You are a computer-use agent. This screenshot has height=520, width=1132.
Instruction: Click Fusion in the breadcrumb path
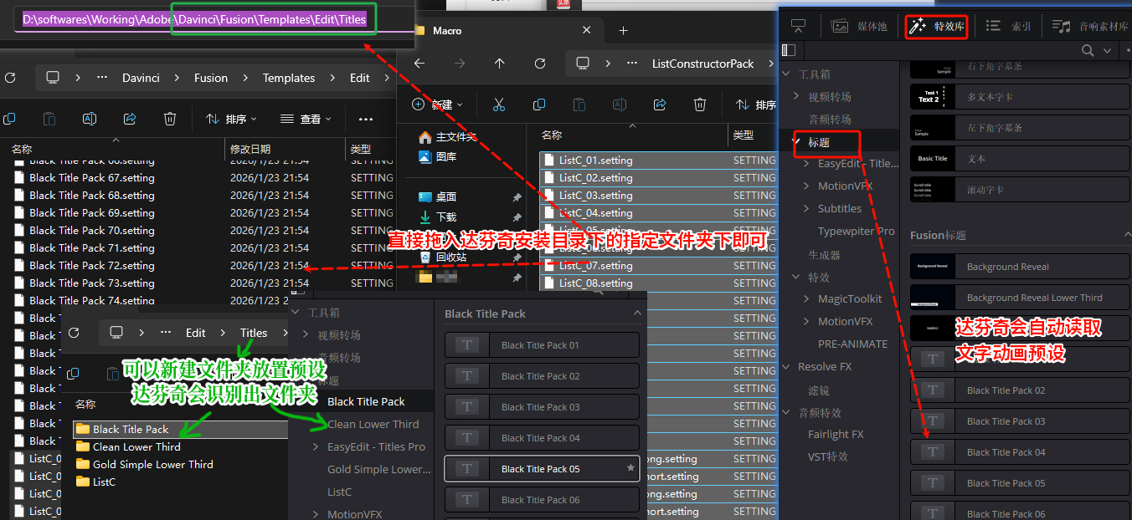tap(211, 78)
